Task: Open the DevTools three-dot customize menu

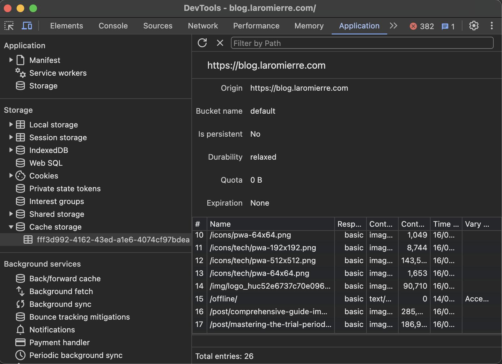Action: 492,26
